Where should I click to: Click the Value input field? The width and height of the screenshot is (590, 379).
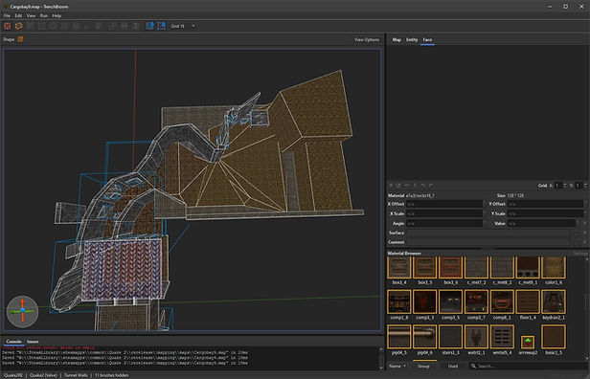(x=541, y=223)
